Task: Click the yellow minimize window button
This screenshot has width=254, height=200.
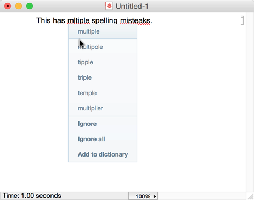Action: pyautogui.click(x=19, y=6)
